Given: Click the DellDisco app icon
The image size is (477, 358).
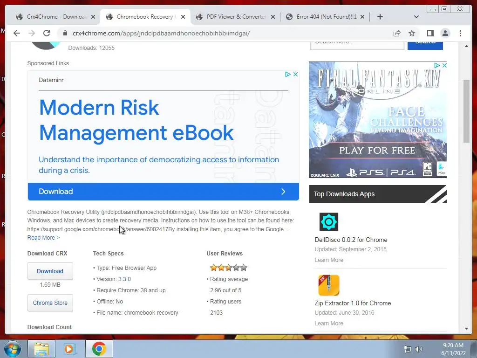Looking at the screenshot, I should pyautogui.click(x=328, y=221).
